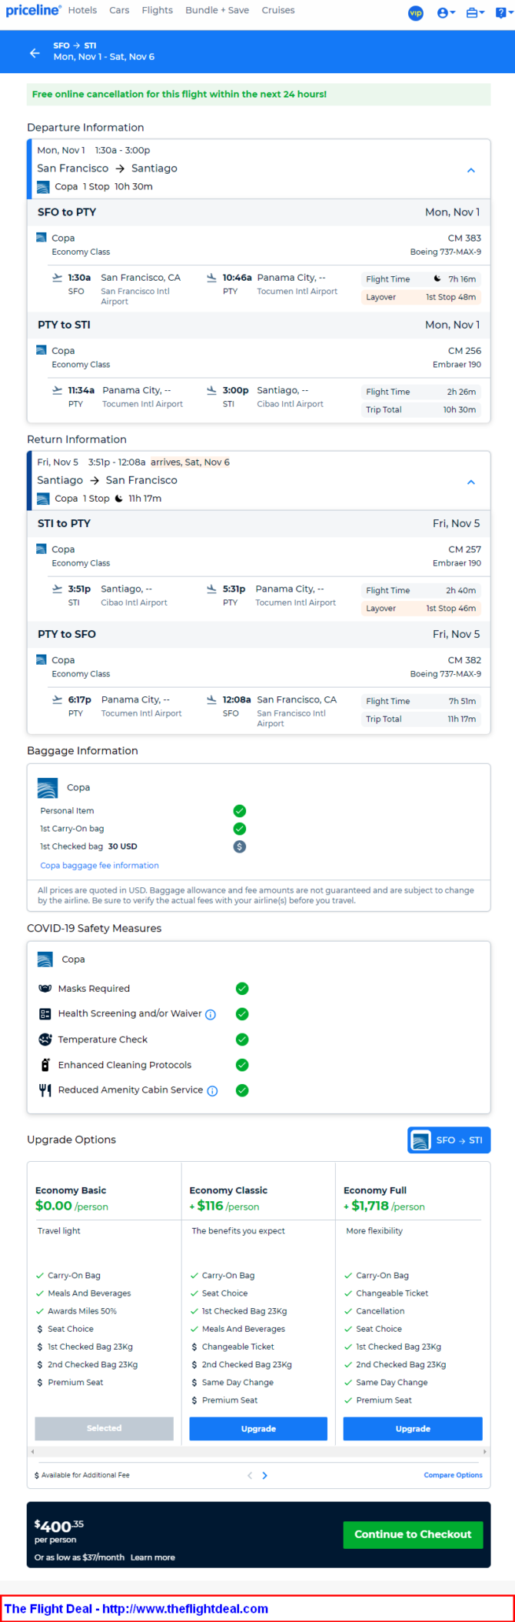Switch to the SFO → STI upgrade tab
The height and width of the screenshot is (1622, 515).
pyautogui.click(x=449, y=1140)
